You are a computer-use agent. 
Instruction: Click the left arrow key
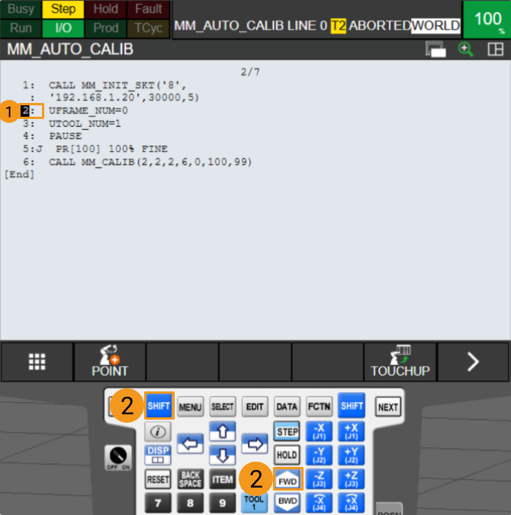click(x=190, y=444)
